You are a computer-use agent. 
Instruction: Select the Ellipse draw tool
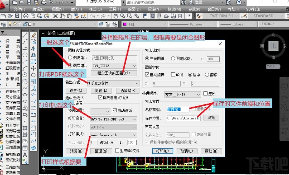(x=25, y=95)
